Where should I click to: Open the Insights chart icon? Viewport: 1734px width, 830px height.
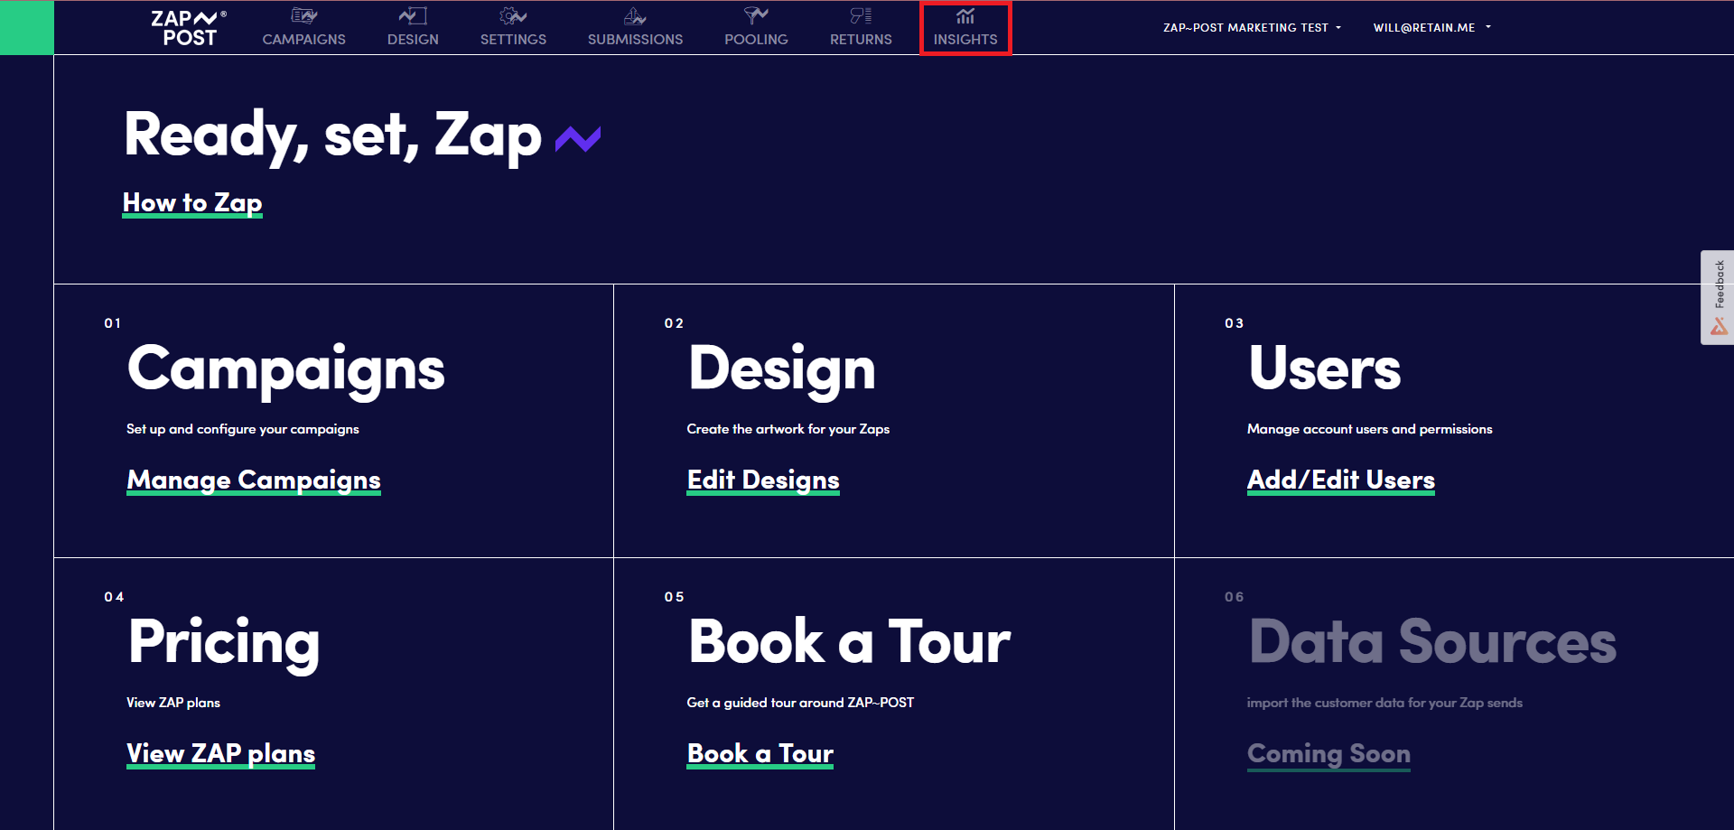tap(965, 16)
